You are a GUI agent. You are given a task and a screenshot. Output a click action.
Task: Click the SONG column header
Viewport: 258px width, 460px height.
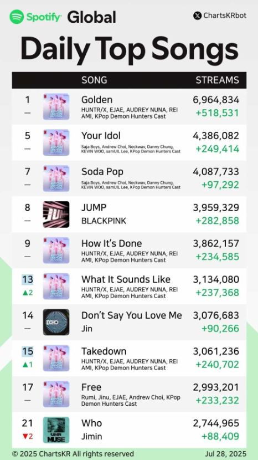point(94,80)
